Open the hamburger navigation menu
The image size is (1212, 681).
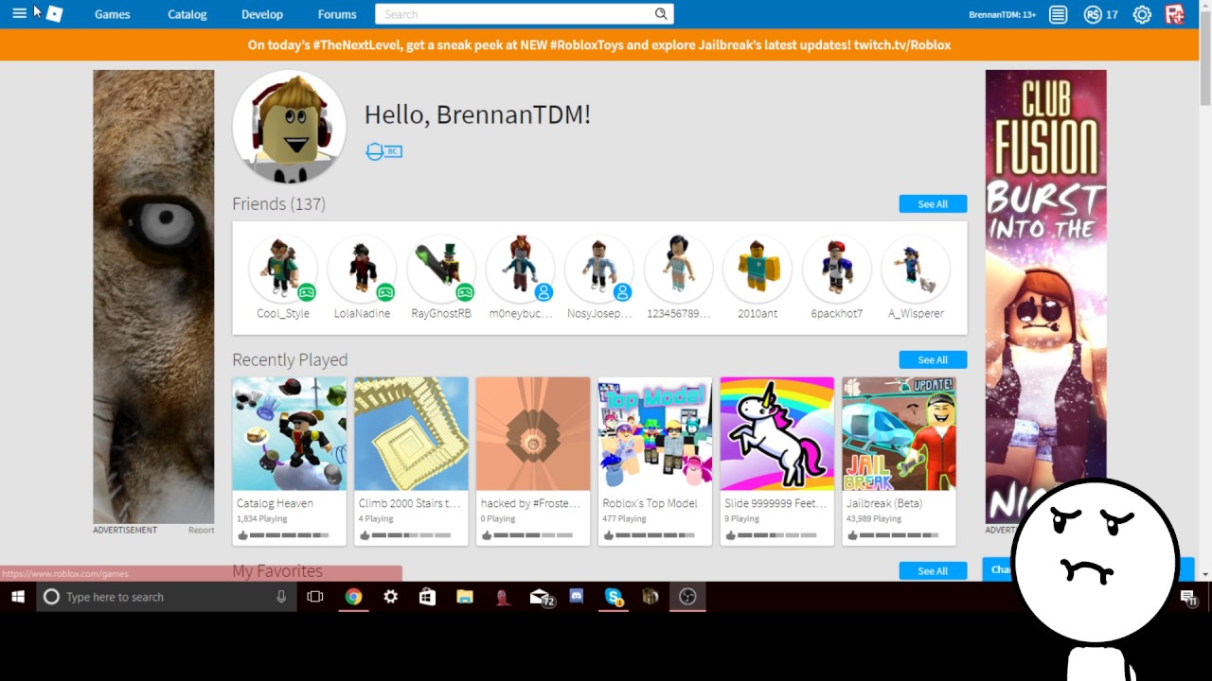coord(19,14)
